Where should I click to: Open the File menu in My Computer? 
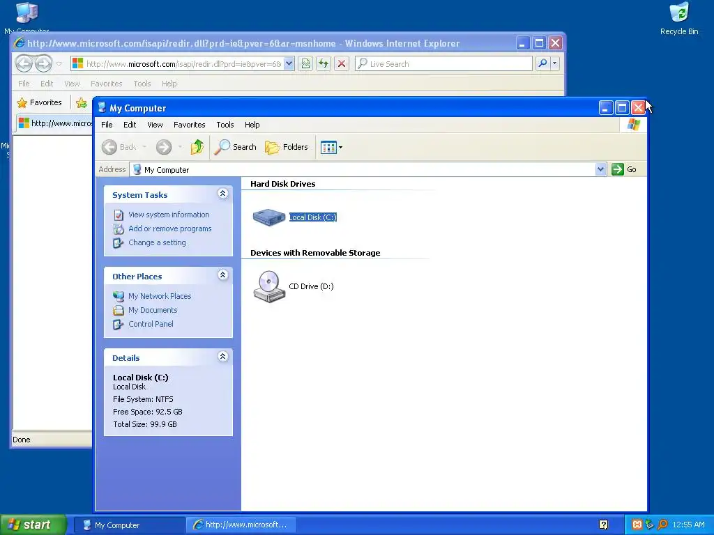tap(107, 125)
